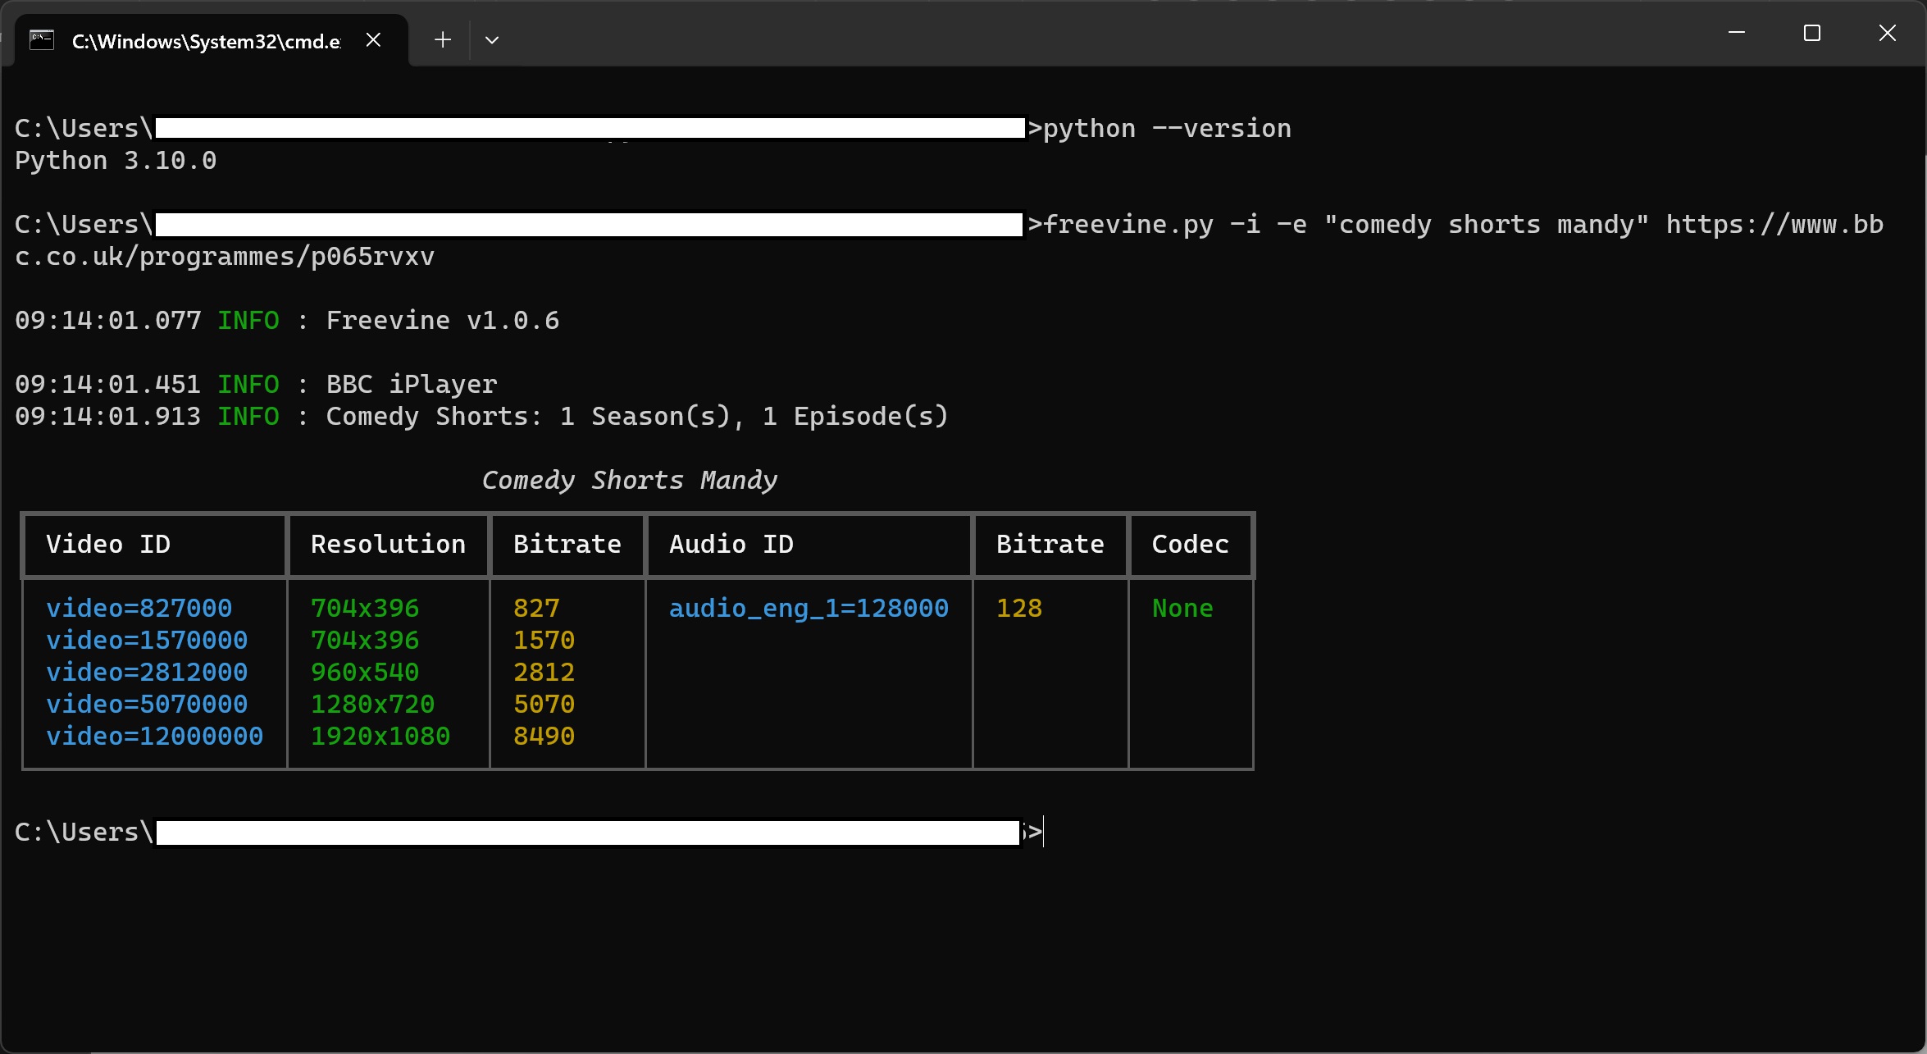Click the Video ID column header
Image resolution: width=1927 pixels, height=1054 pixels.
tap(108, 545)
